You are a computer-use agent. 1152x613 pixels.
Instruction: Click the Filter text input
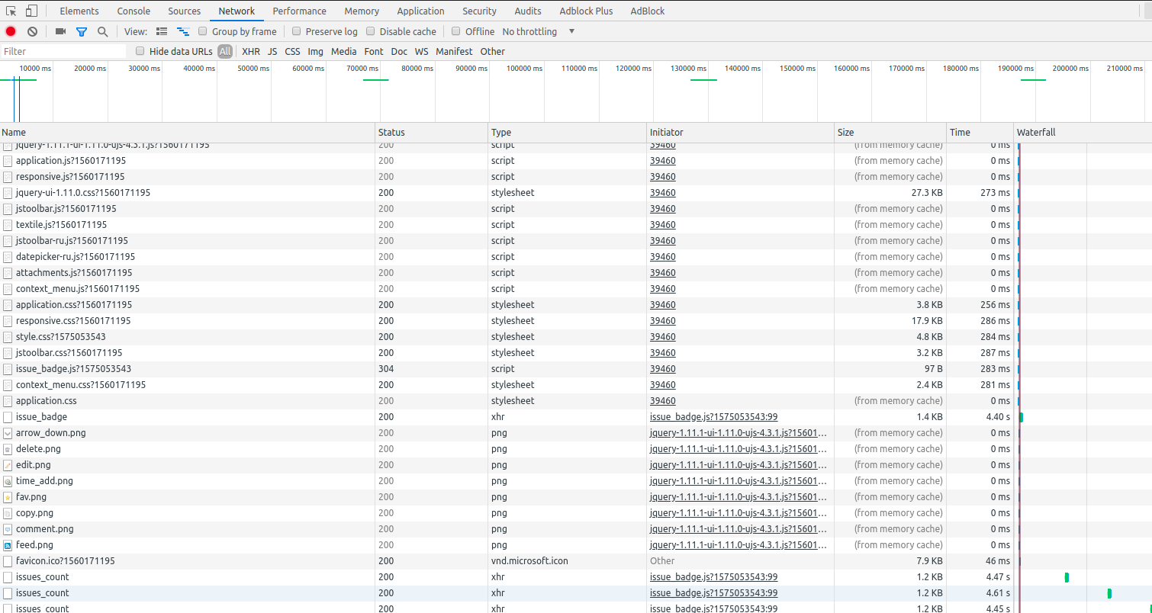[63, 51]
